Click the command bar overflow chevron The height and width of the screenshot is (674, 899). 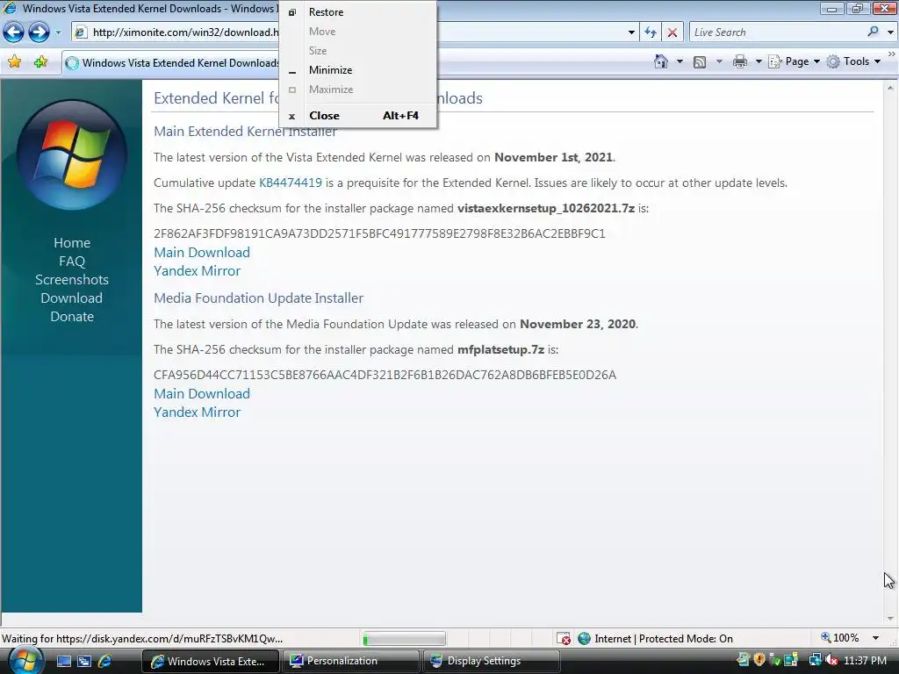(x=892, y=54)
